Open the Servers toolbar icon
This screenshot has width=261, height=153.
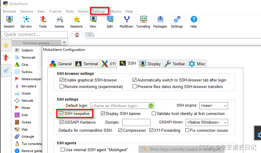(x=26, y=22)
